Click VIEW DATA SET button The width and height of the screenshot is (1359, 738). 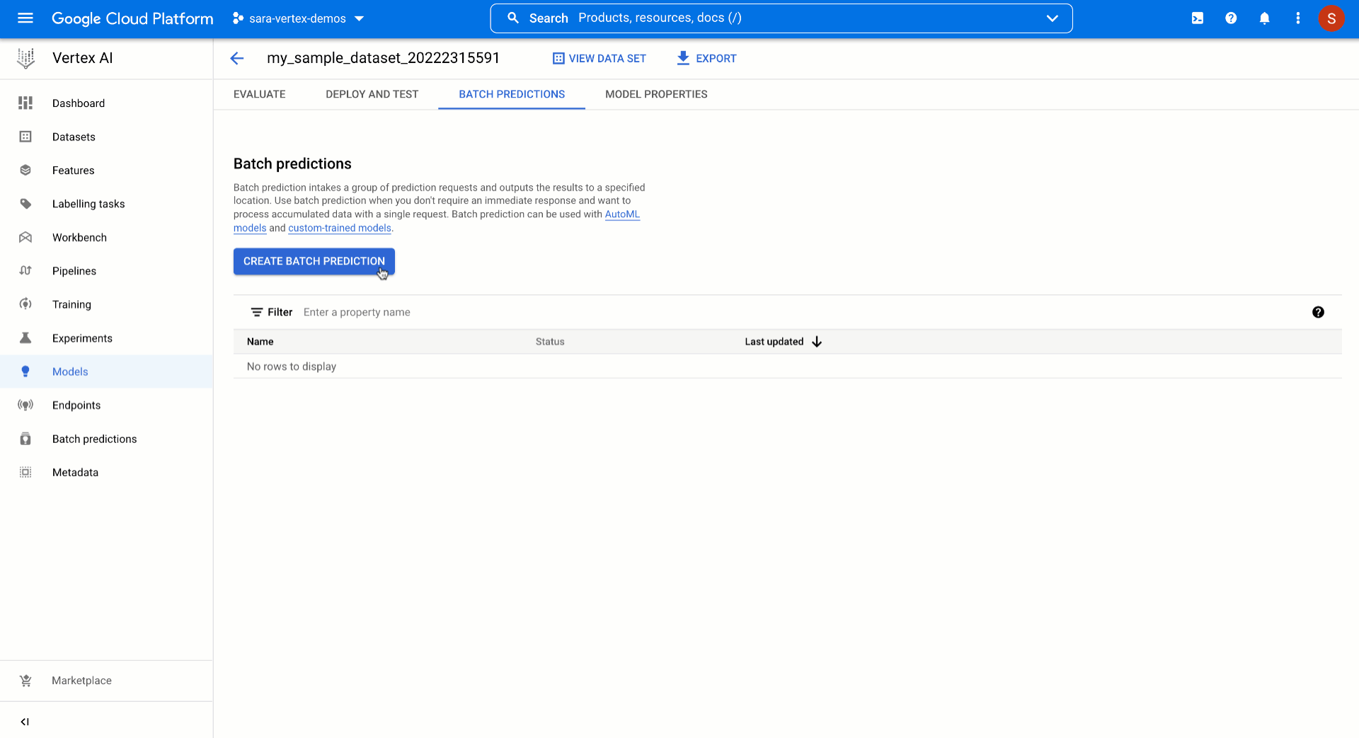click(599, 58)
